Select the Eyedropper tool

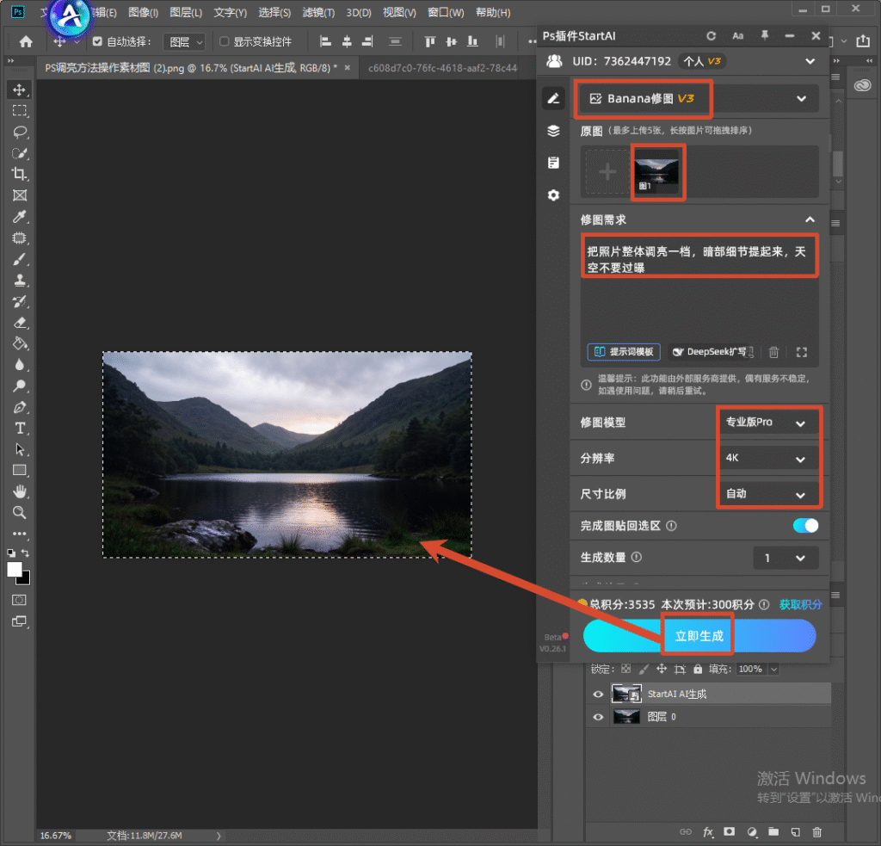click(20, 217)
